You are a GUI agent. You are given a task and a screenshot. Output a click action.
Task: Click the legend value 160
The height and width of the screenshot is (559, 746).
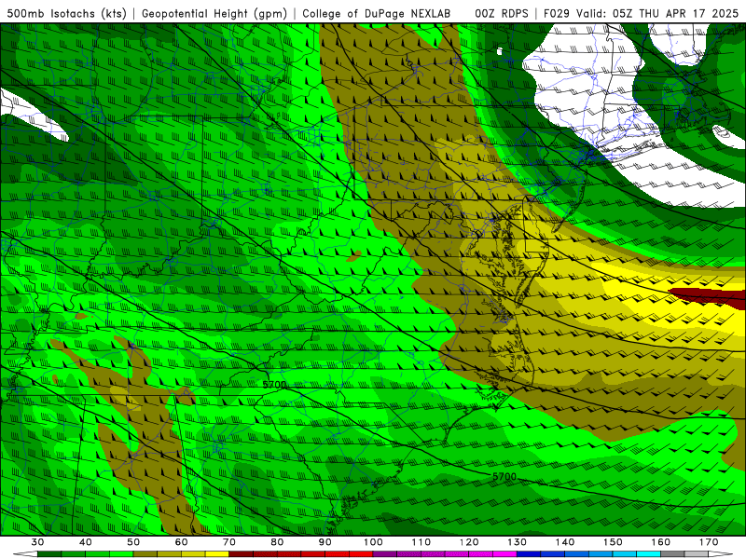point(661,542)
